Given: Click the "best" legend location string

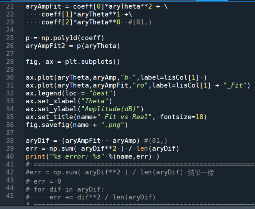Looking at the screenshot, I should tap(101, 93).
